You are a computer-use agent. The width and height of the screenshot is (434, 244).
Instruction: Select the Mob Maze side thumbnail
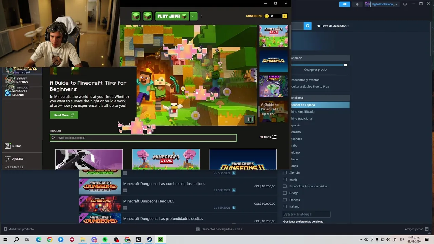[x=273, y=86]
